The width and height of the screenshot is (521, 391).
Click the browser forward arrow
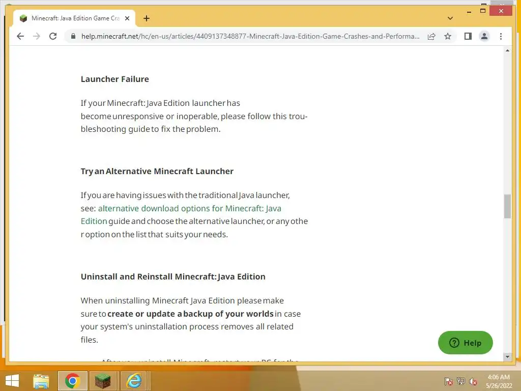[37, 36]
